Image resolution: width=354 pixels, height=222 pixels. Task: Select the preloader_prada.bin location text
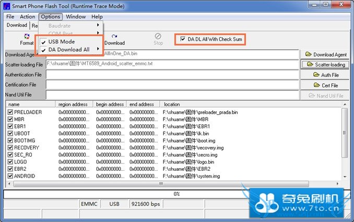pyautogui.click(x=200, y=112)
